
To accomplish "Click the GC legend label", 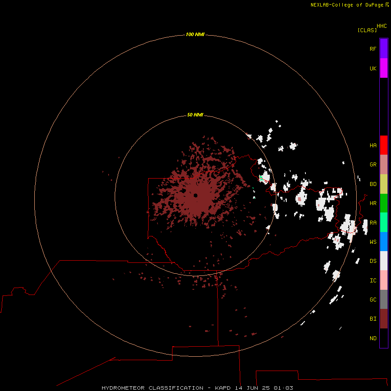I will [x=373, y=300].
